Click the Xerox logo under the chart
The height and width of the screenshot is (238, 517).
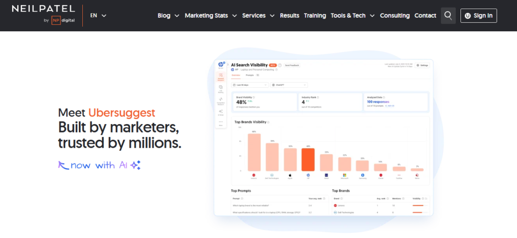tap(417, 175)
